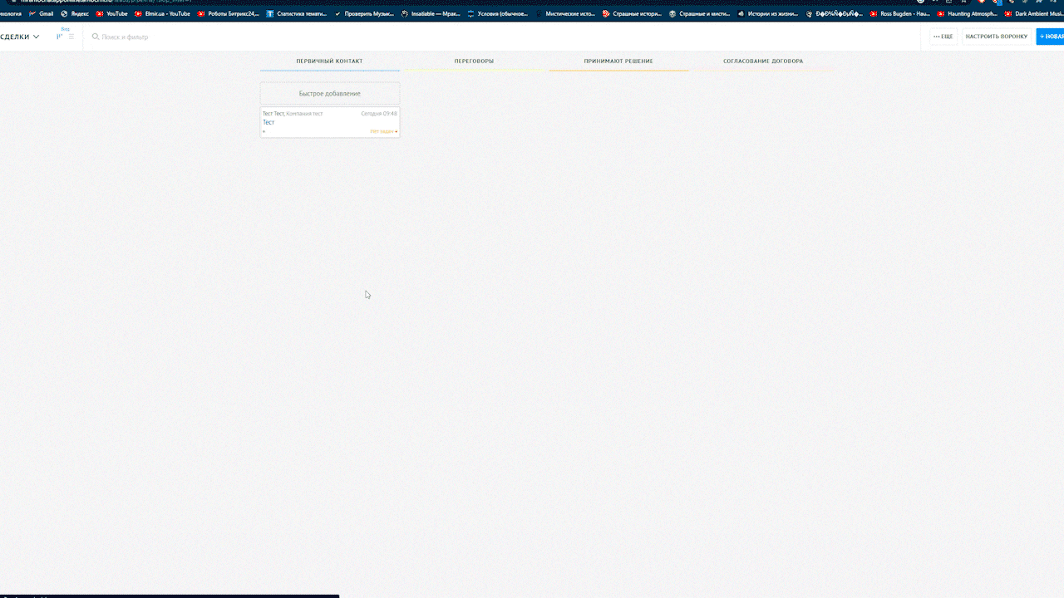This screenshot has height=598, width=1064.
Task: Open the ЕЩЕ more options menu
Action: [943, 37]
